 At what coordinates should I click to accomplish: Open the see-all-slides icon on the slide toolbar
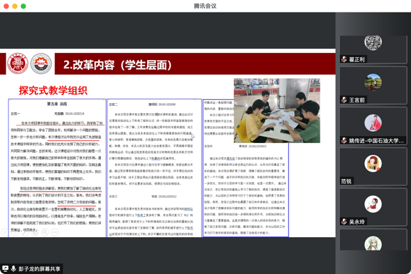pos(35,232)
